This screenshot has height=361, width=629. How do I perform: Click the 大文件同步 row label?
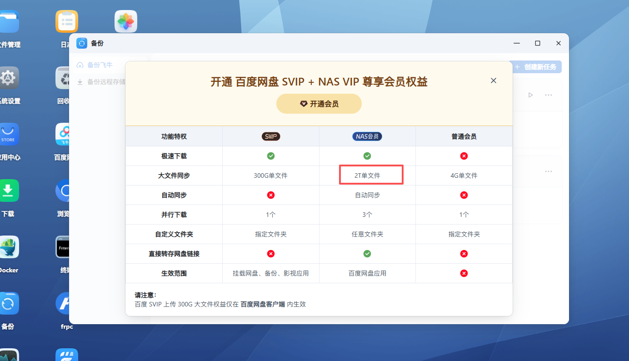(174, 175)
